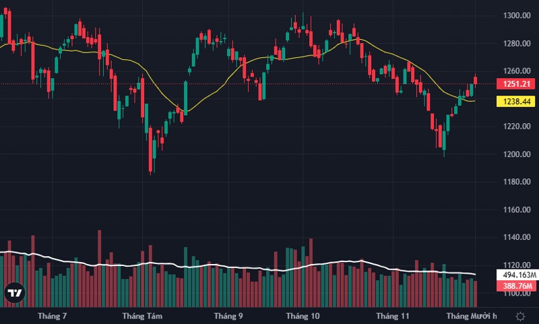The width and height of the screenshot is (539, 324).
Task: Click the white 494.163M volume average label
Action: [x=515, y=276]
